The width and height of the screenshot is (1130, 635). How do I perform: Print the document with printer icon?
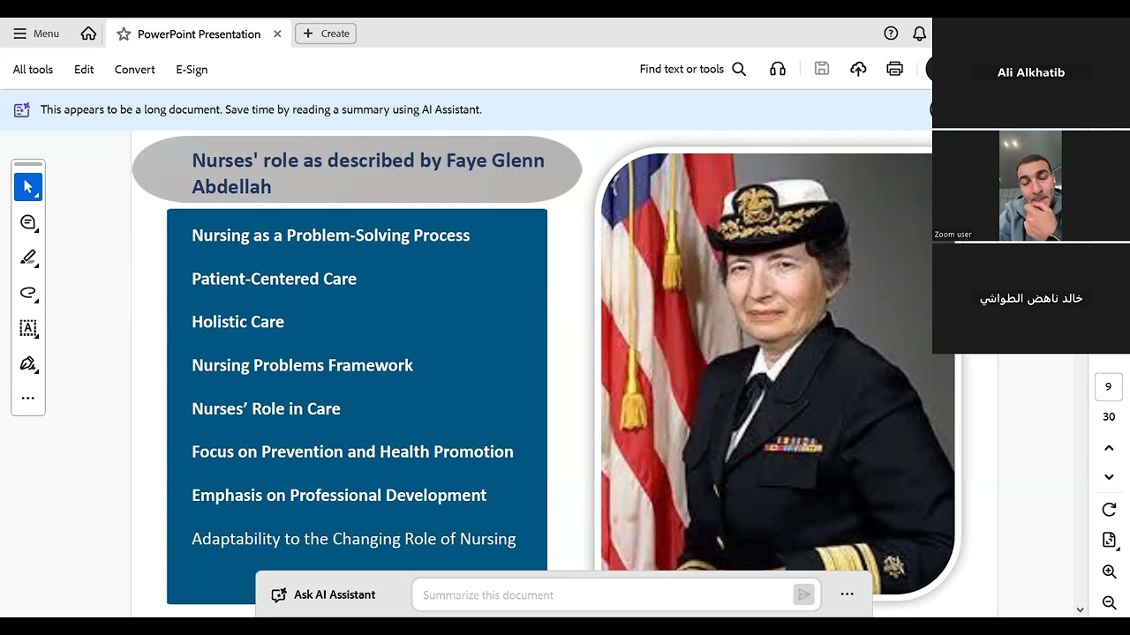895,69
